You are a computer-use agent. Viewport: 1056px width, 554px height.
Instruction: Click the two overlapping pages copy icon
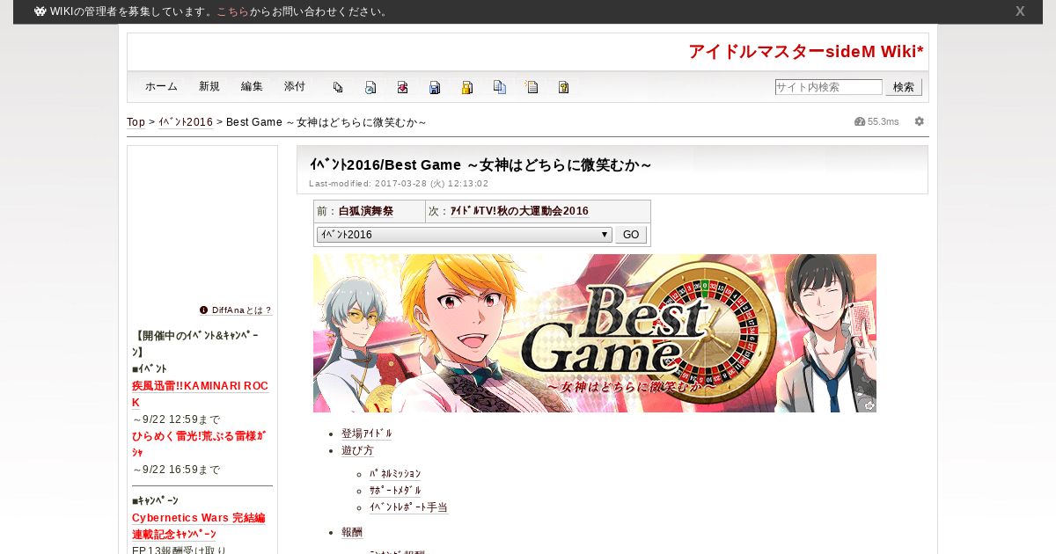click(x=338, y=87)
